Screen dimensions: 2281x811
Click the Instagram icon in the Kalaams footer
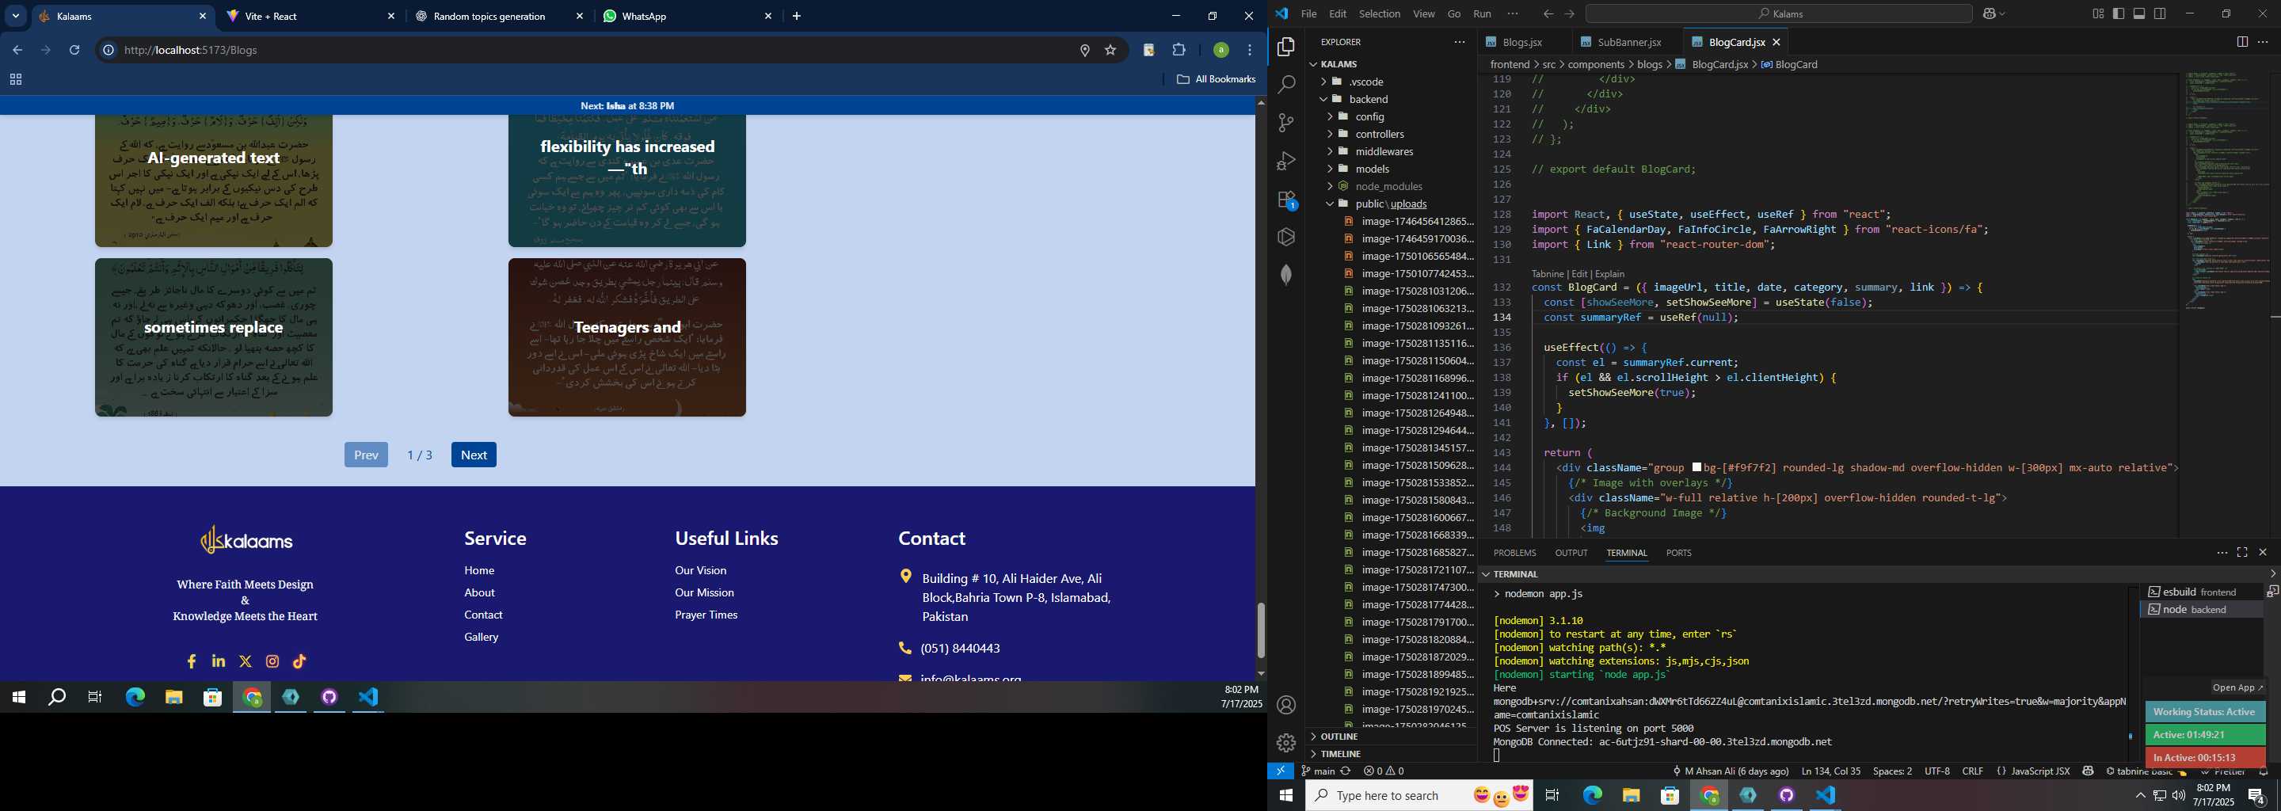click(272, 661)
